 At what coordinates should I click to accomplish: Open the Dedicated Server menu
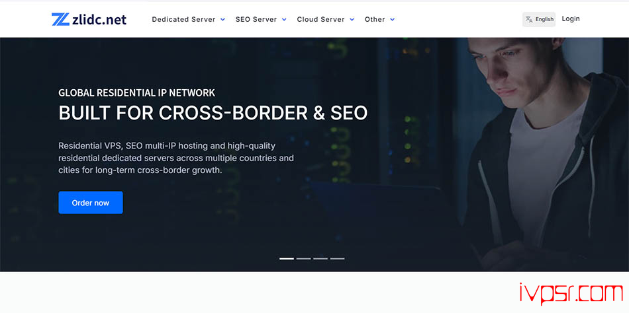point(183,19)
